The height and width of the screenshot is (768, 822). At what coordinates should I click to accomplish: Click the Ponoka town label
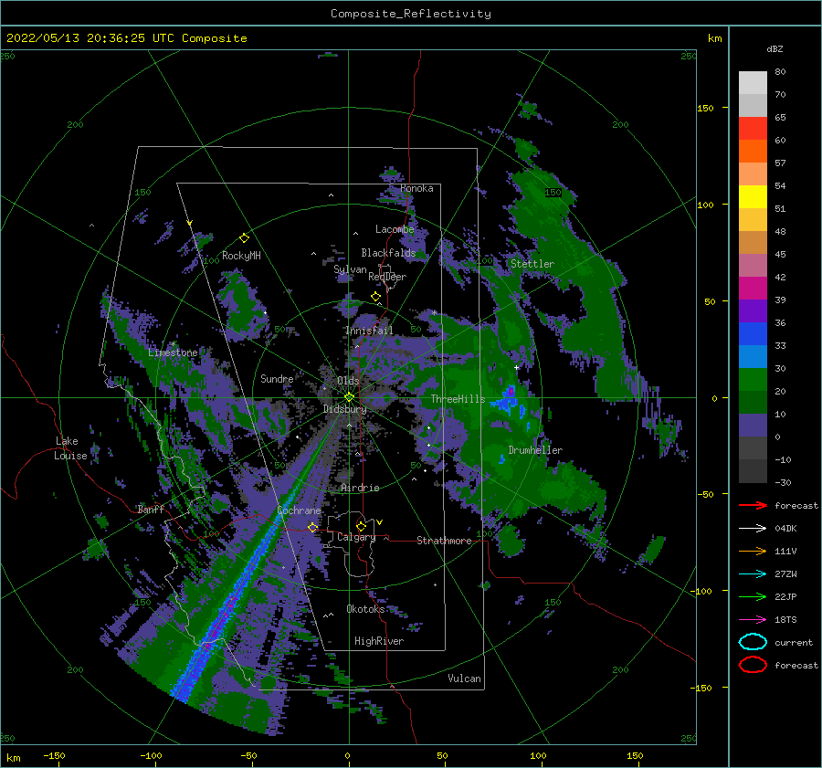click(x=416, y=189)
